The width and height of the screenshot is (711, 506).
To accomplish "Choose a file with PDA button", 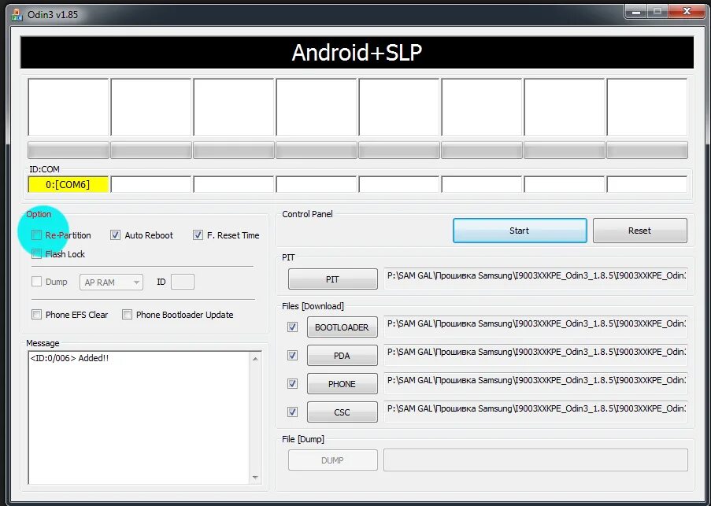I will [x=343, y=356].
